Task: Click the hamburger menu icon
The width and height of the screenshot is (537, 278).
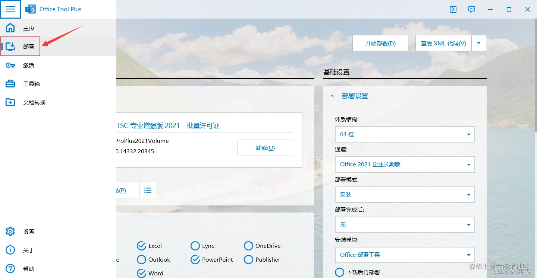Action: [10, 9]
